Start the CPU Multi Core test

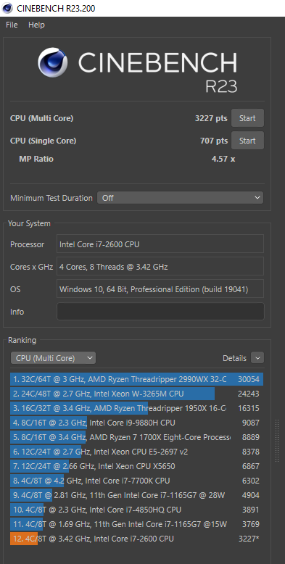pyautogui.click(x=247, y=118)
